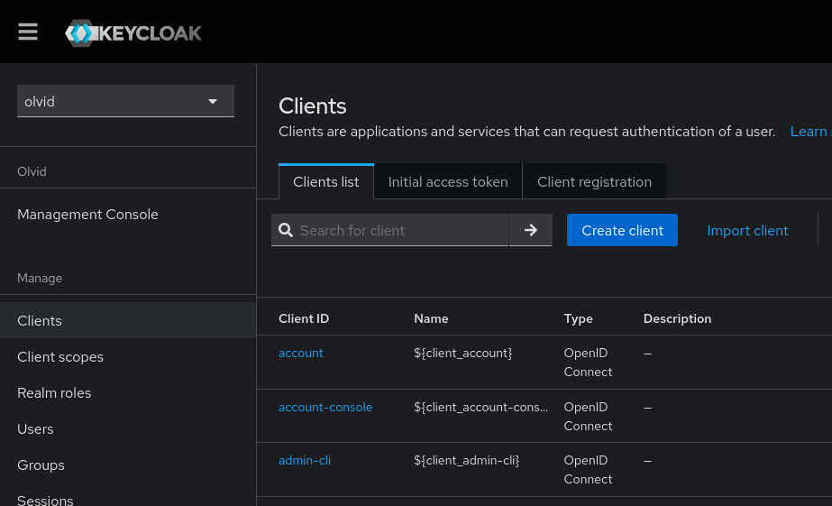This screenshot has width=832, height=506.
Task: Submit search with the arrow button
Action: tap(531, 230)
